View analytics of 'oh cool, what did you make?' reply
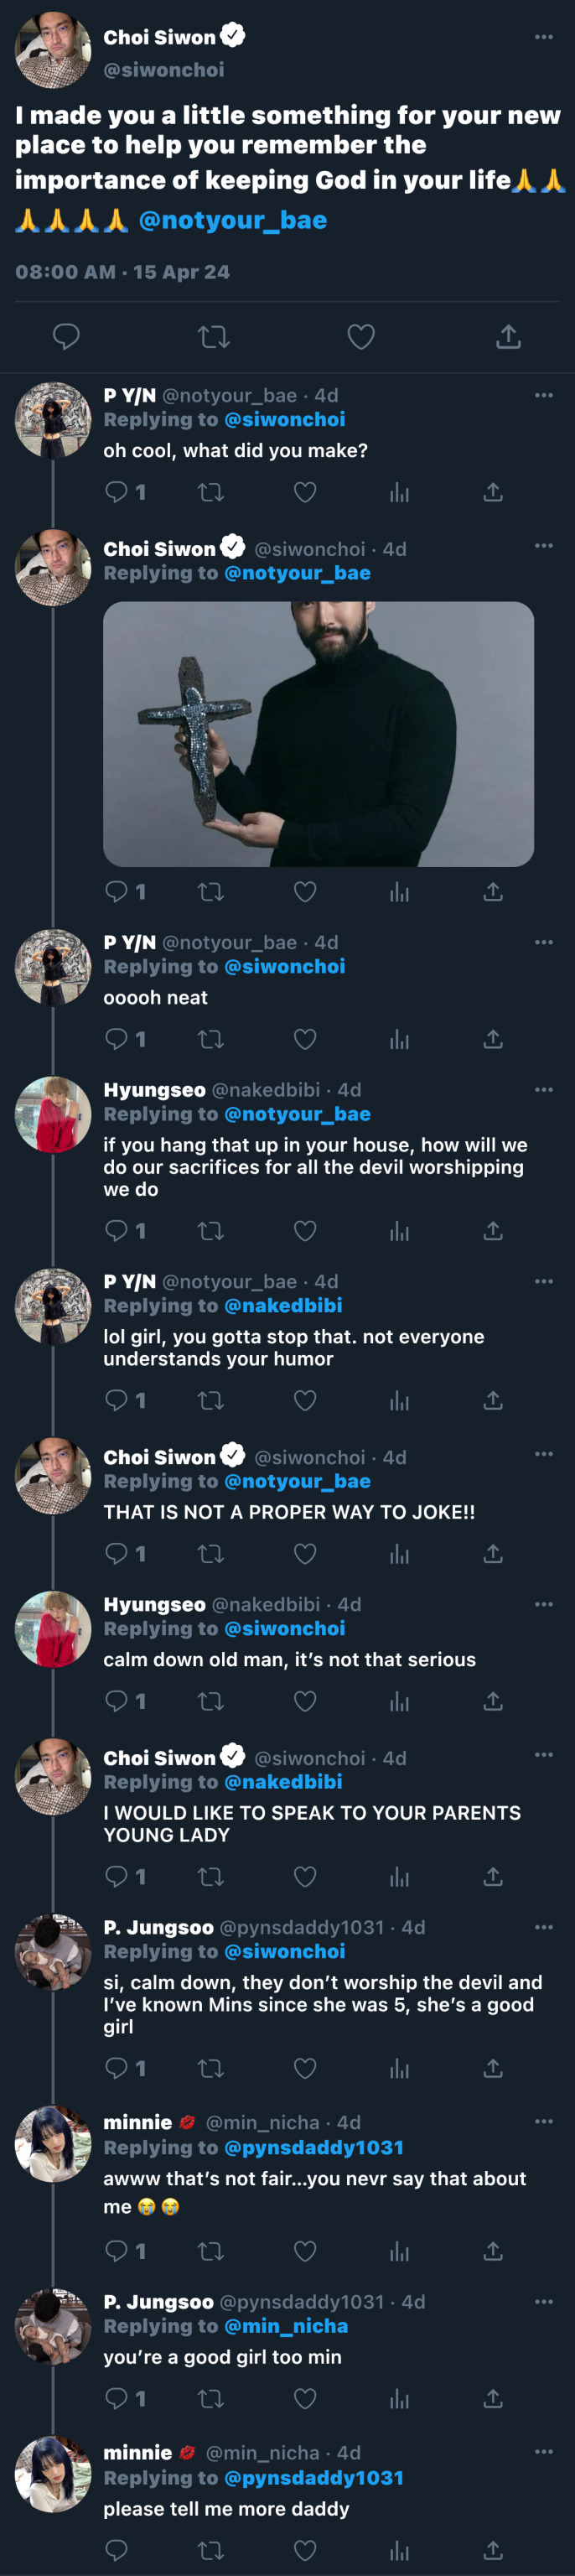 click(x=400, y=492)
